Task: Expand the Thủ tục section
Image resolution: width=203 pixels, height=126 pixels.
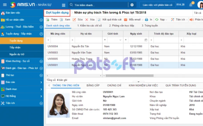Action: [x=41, y=75]
